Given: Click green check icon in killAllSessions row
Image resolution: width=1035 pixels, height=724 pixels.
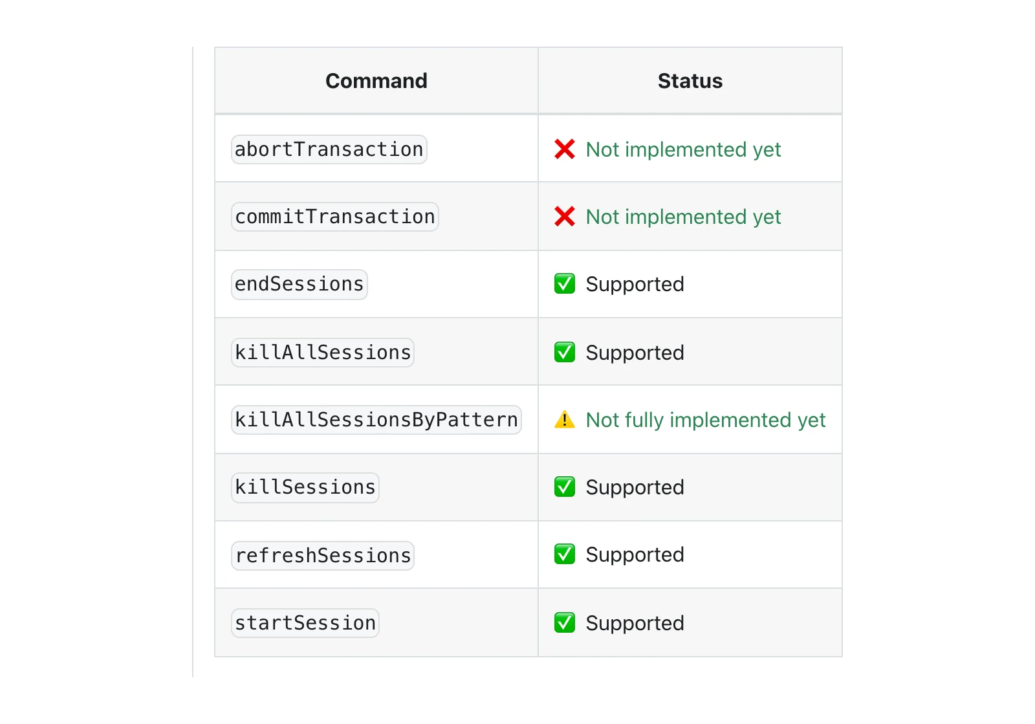Looking at the screenshot, I should (x=564, y=353).
